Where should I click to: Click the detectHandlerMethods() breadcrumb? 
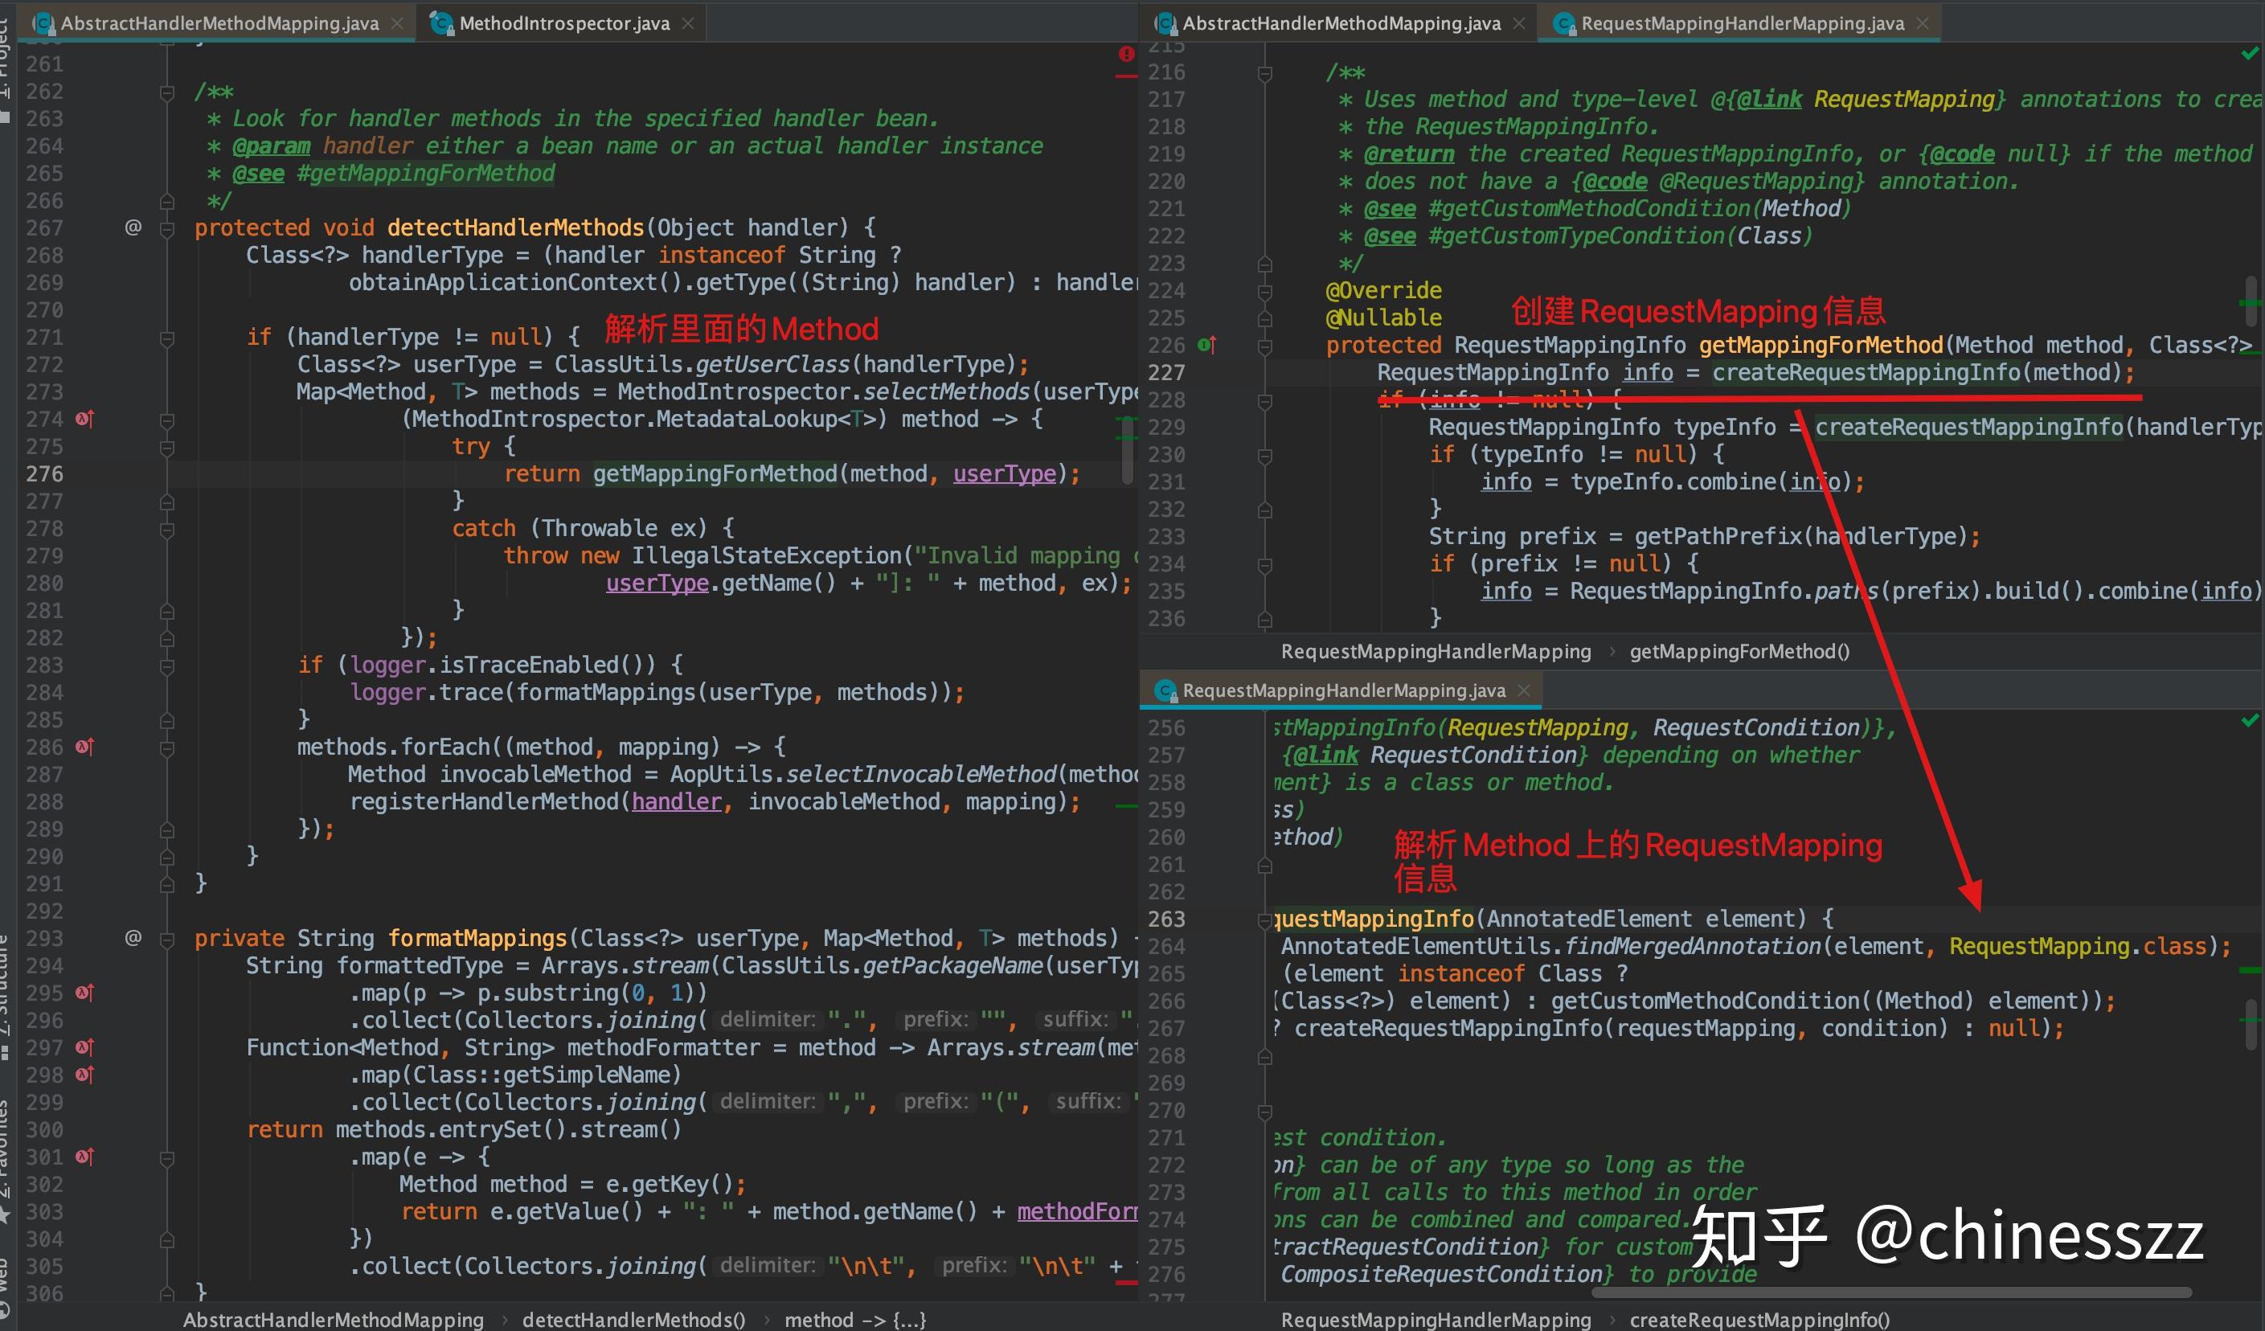coord(633,1319)
